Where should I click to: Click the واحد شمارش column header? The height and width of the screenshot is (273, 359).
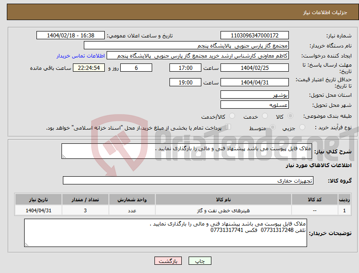132,199
